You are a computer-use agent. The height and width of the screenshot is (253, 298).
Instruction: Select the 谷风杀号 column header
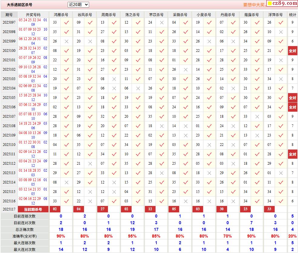[85, 15]
